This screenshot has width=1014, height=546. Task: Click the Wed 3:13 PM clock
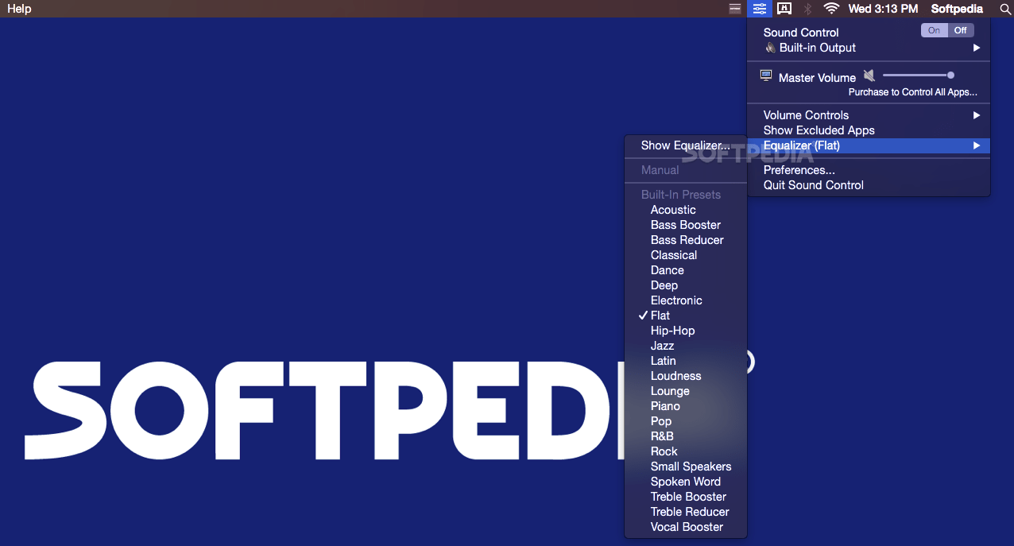[883, 9]
